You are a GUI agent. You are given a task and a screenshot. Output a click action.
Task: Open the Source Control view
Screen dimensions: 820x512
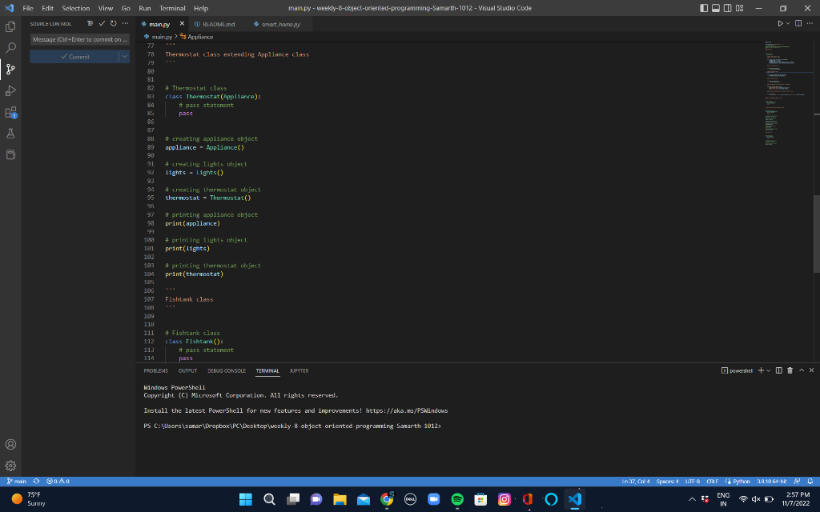click(x=10, y=69)
